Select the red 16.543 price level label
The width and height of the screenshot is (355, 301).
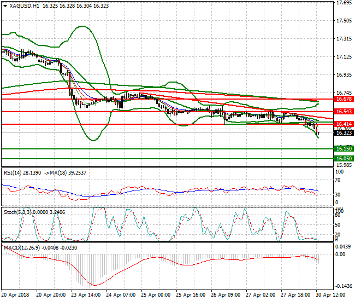pos(342,111)
